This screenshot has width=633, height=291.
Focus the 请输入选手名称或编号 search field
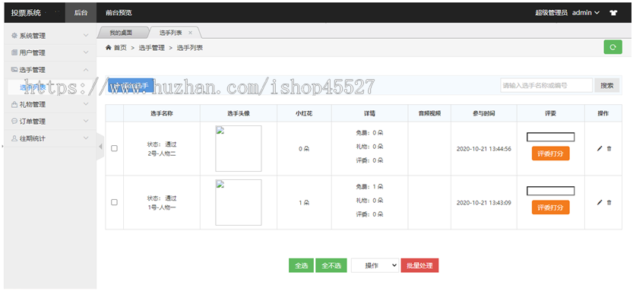[546, 85]
